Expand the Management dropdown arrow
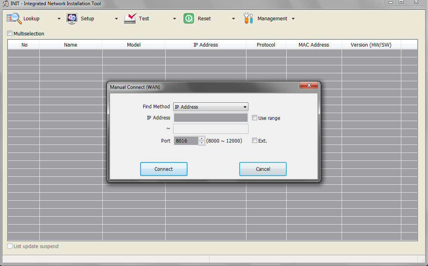The width and height of the screenshot is (428, 266). [293, 19]
